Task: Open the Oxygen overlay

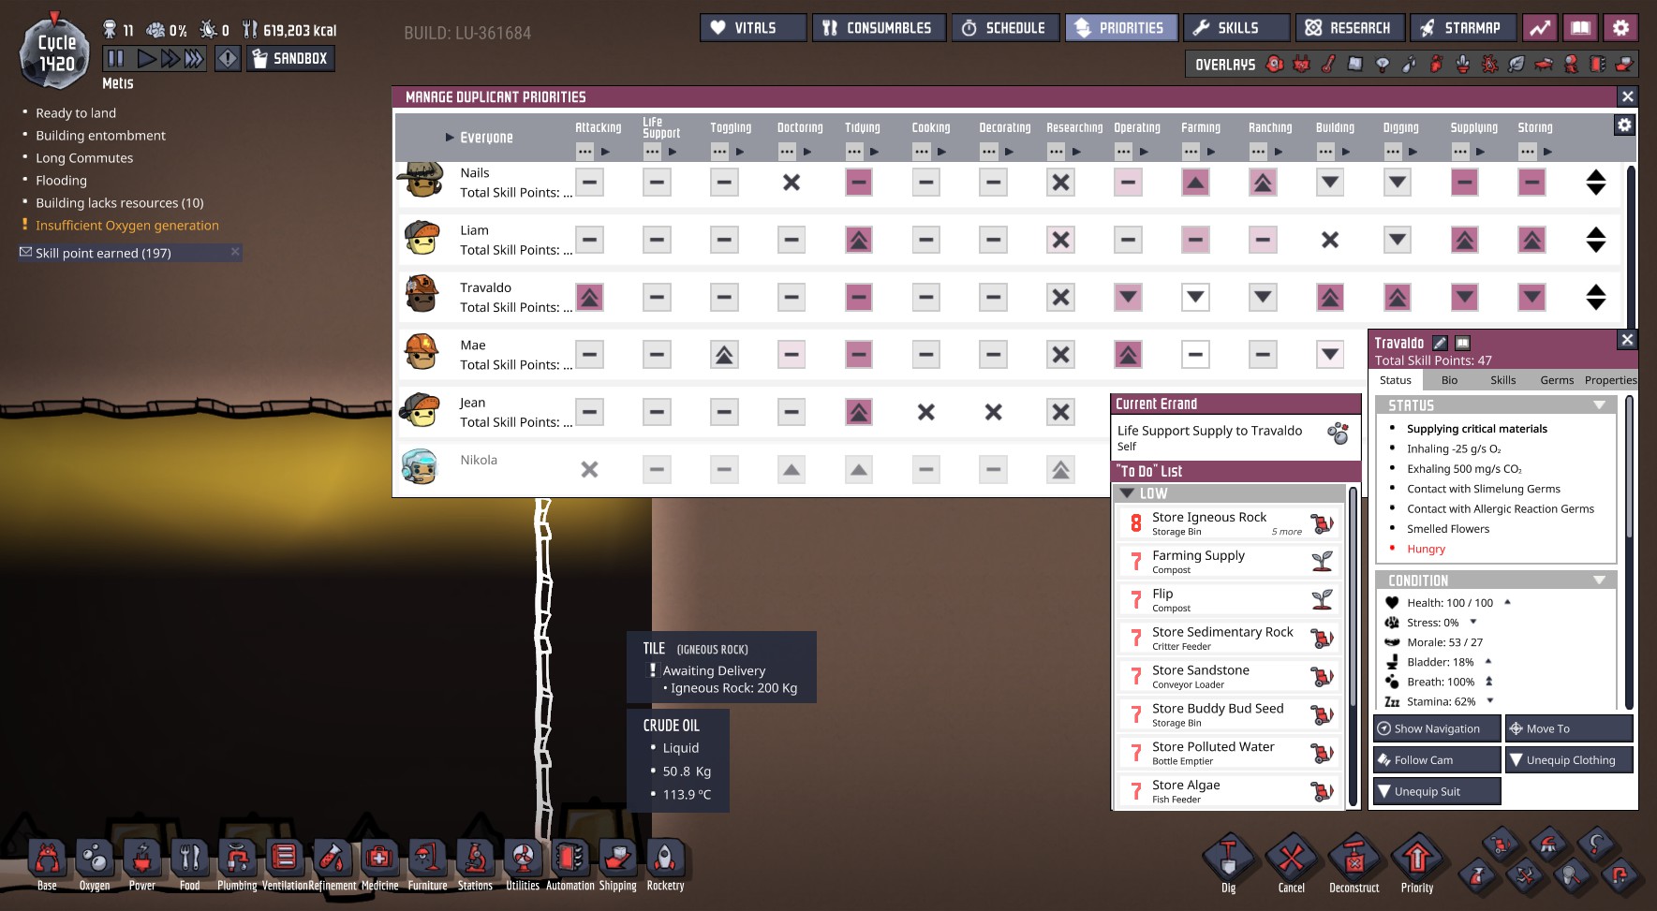Action: click(x=1275, y=64)
